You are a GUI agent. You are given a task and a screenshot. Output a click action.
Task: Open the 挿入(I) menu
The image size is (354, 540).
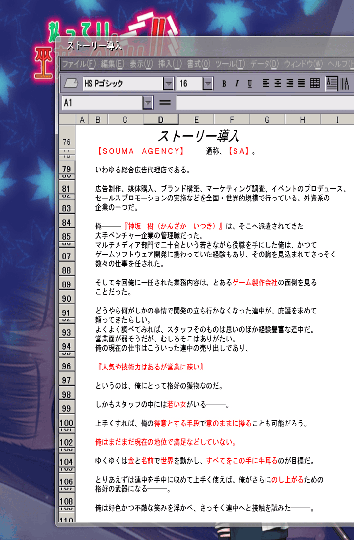point(170,64)
